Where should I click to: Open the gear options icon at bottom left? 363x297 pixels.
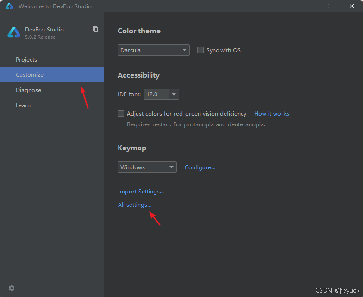coord(12,288)
